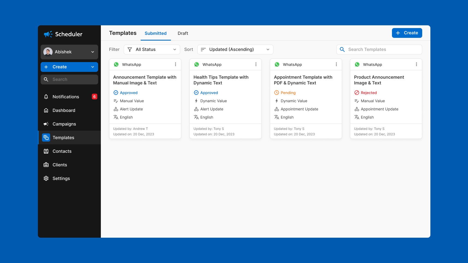Switch to the Draft tab
468x263 pixels.
(183, 33)
